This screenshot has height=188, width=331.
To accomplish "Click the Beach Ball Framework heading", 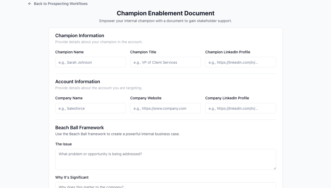I will [79, 128].
